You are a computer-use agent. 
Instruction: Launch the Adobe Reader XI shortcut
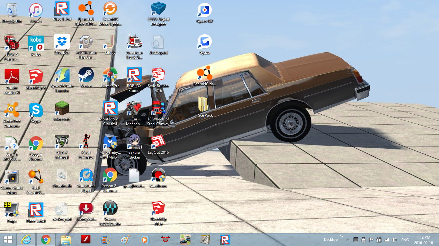pos(12,82)
